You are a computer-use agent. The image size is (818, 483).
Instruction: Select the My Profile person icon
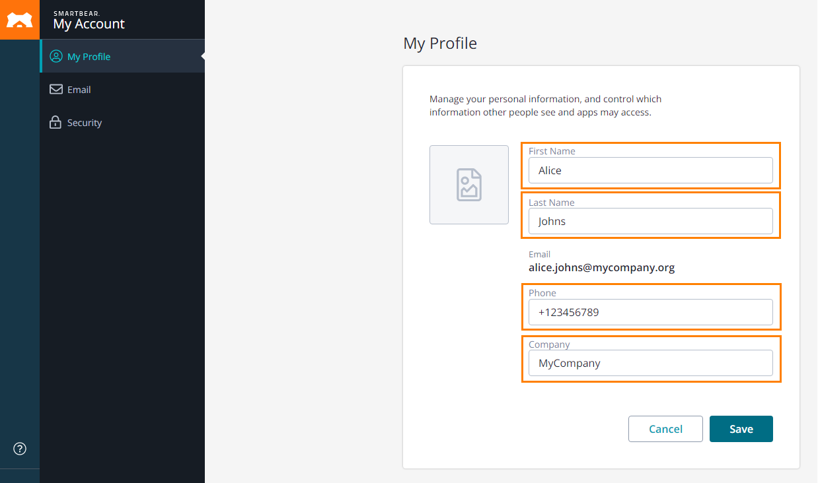pyautogui.click(x=57, y=56)
